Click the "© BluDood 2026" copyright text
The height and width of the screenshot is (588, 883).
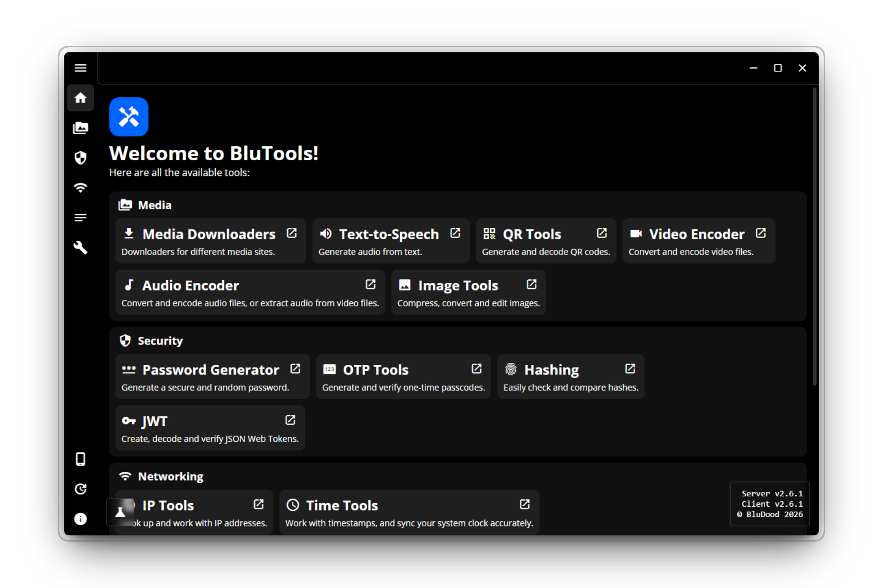(770, 514)
